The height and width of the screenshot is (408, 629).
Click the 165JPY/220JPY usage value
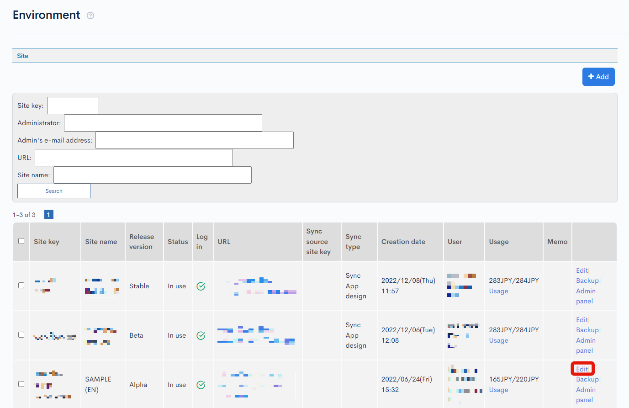[514, 379]
